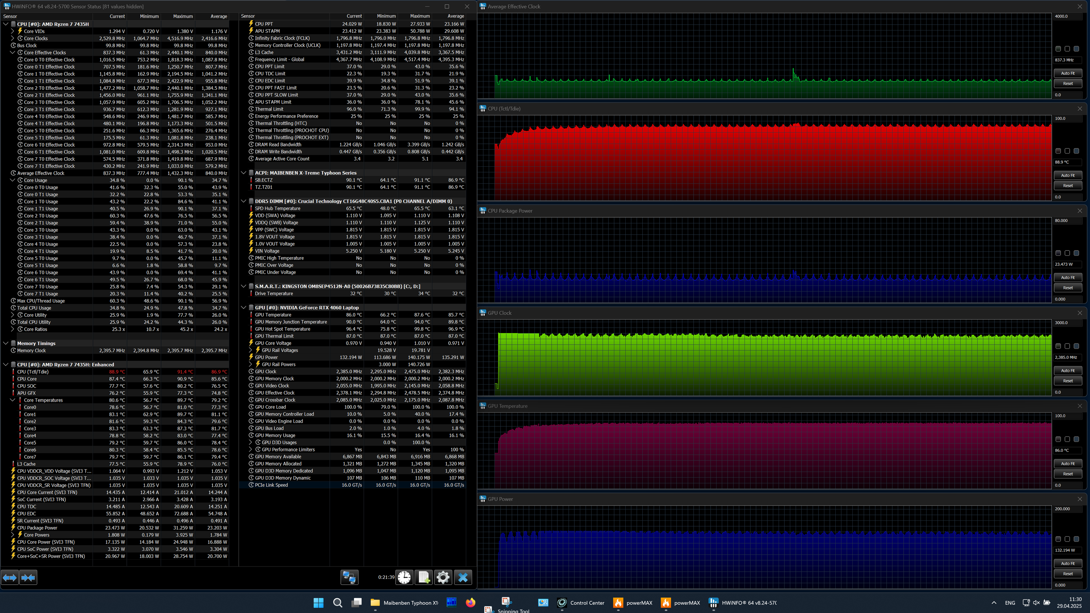Start logging with the document plus icon
Image resolution: width=1090 pixels, height=613 pixels.
click(x=424, y=577)
